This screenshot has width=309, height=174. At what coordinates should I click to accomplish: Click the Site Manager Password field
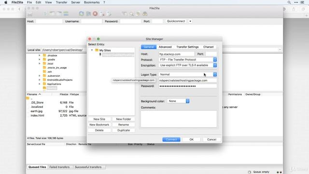coord(188,86)
